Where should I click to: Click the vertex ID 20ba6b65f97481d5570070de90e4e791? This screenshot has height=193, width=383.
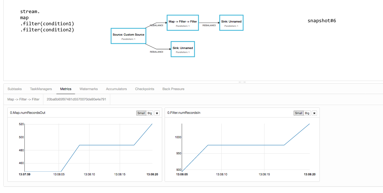coord(76,99)
